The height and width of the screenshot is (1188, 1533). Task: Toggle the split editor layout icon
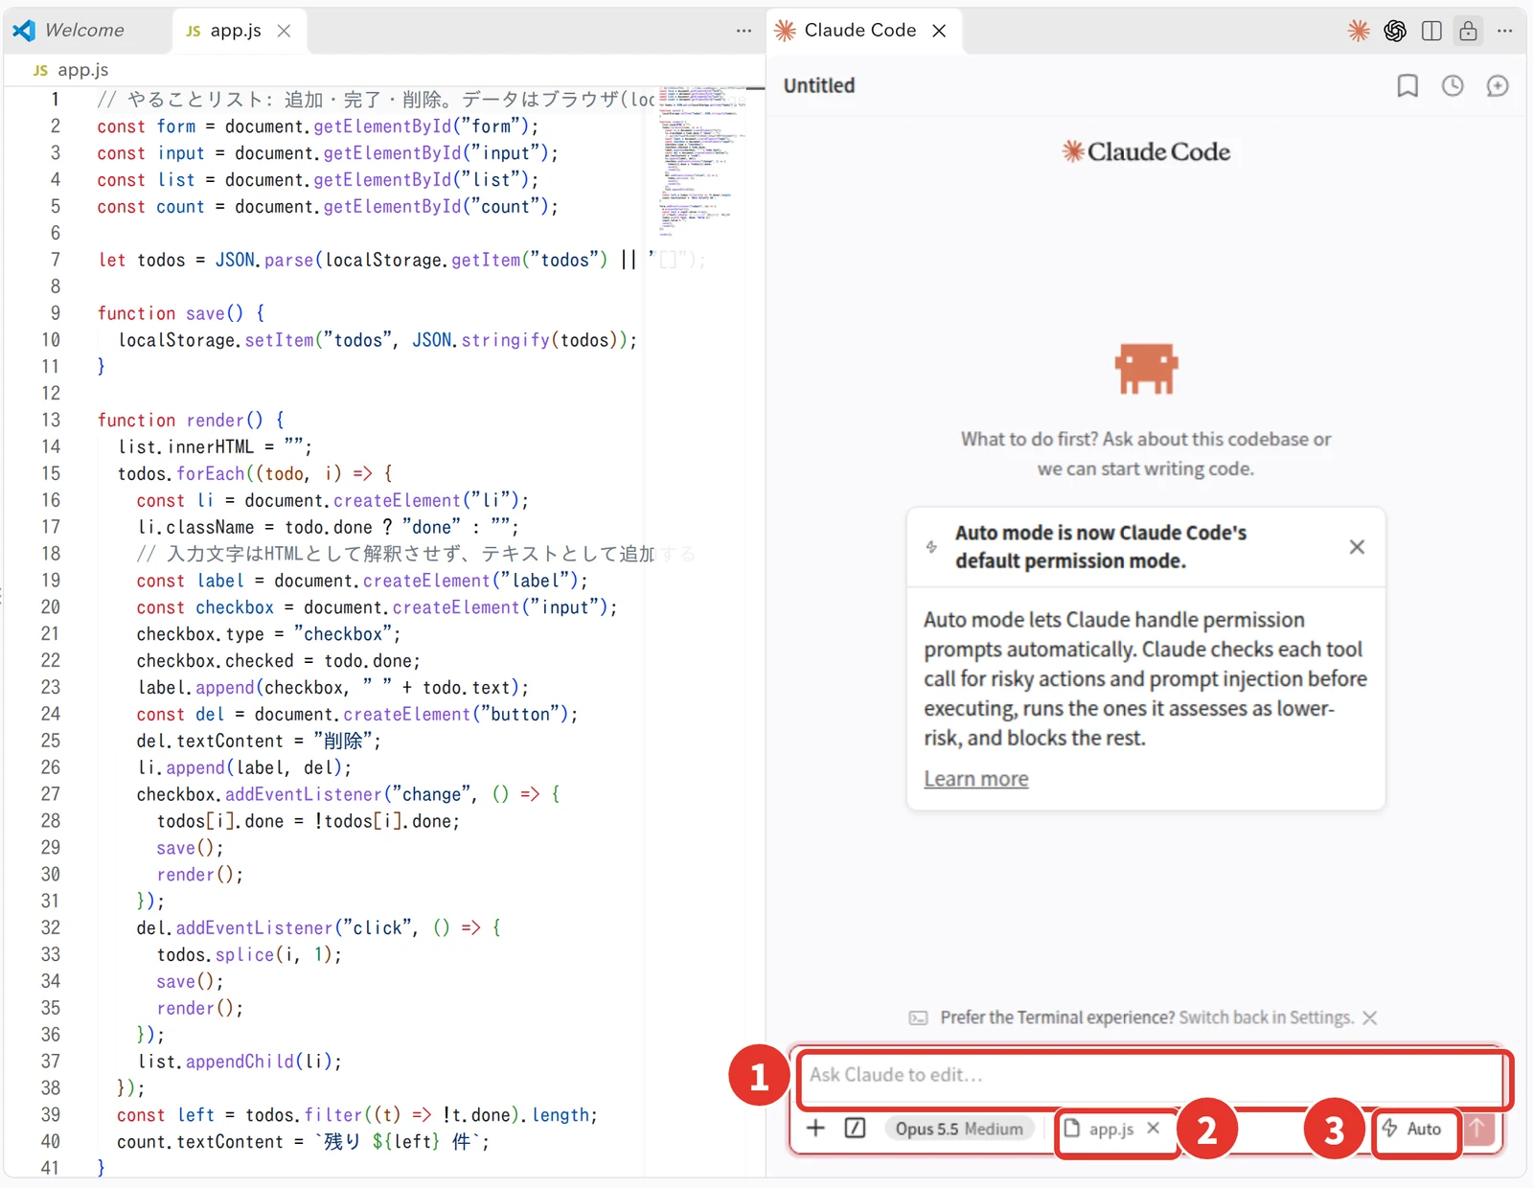(x=1431, y=31)
